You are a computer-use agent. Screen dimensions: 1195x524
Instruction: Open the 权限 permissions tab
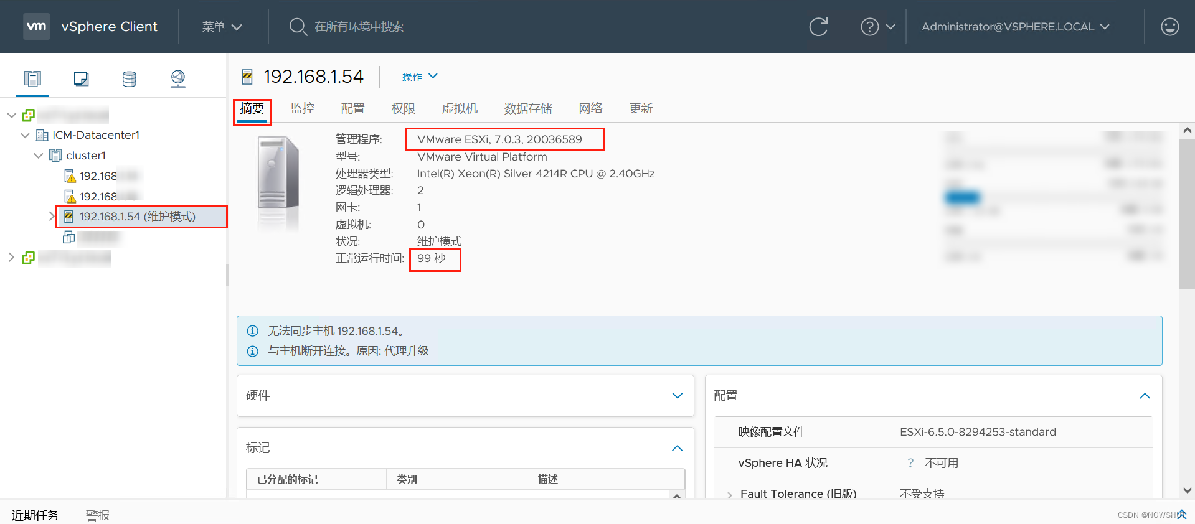click(404, 109)
